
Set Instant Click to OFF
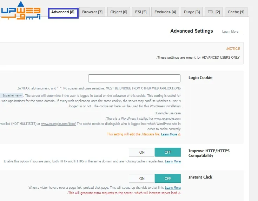click(x=168, y=179)
